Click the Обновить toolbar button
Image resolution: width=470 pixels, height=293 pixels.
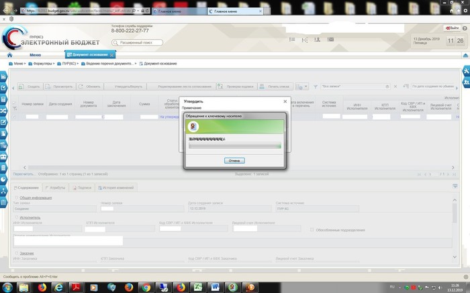click(x=90, y=86)
